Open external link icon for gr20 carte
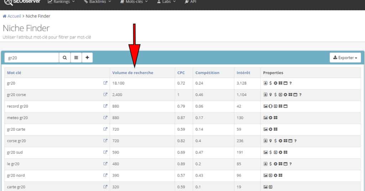This screenshot has width=365, height=191. tap(105, 129)
